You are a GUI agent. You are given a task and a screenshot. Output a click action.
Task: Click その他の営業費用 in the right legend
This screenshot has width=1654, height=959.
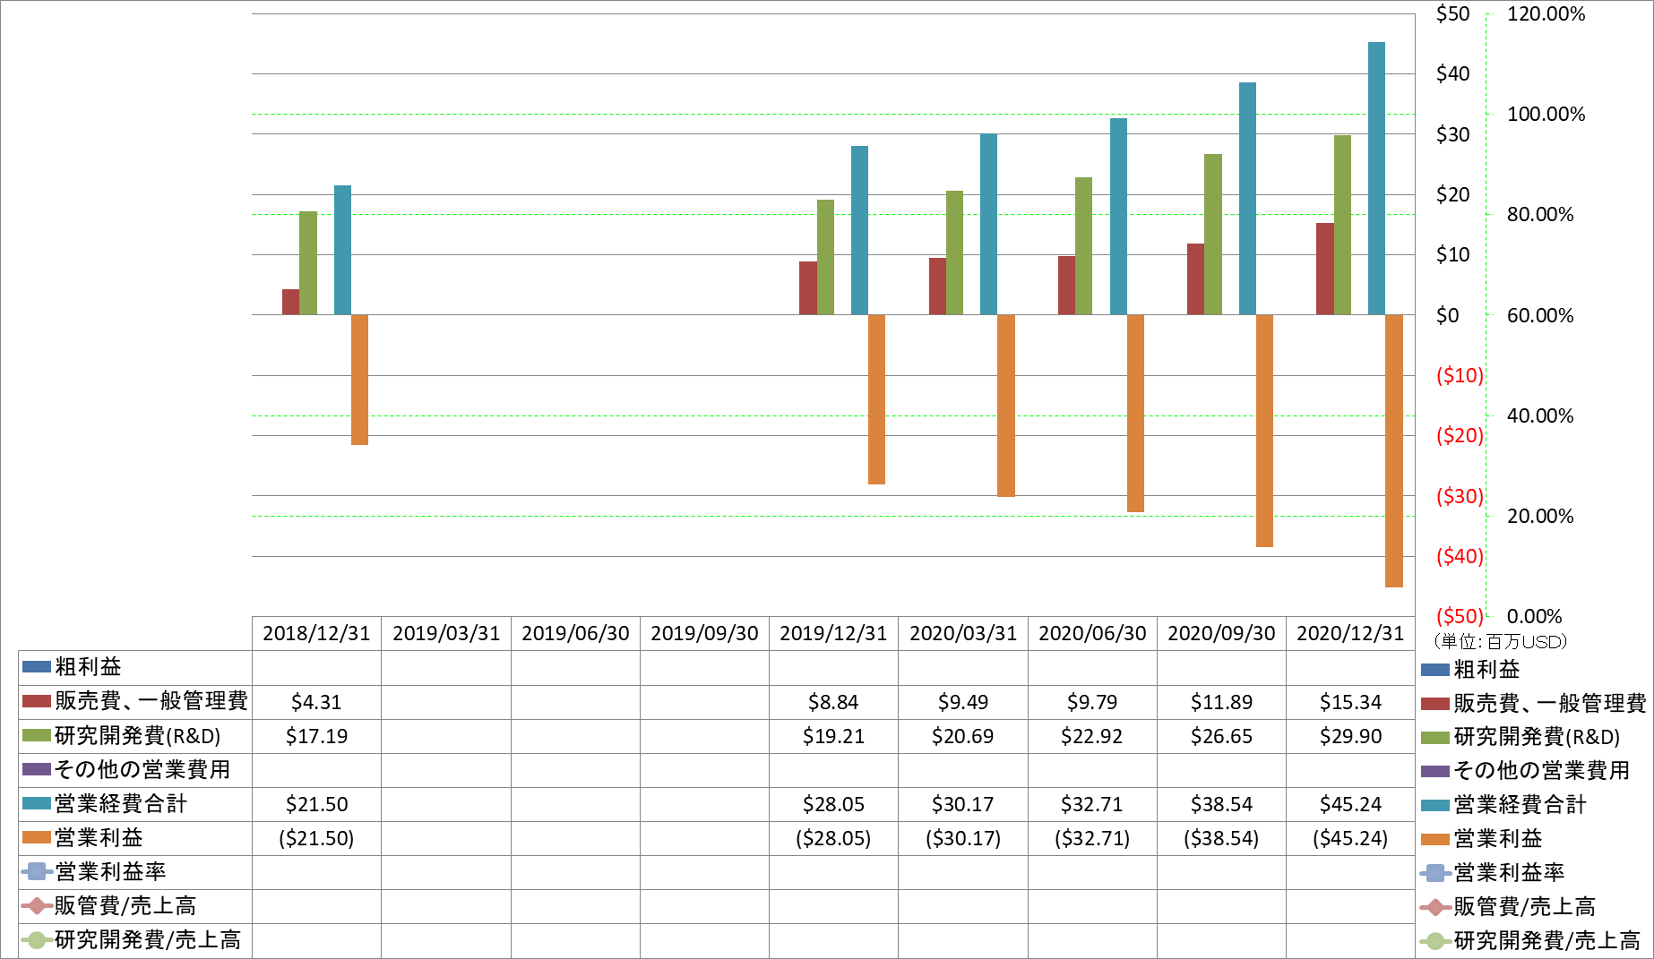pyautogui.click(x=1541, y=771)
